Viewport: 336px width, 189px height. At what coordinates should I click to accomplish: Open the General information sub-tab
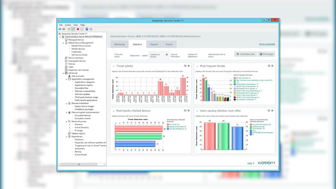coord(175,55)
